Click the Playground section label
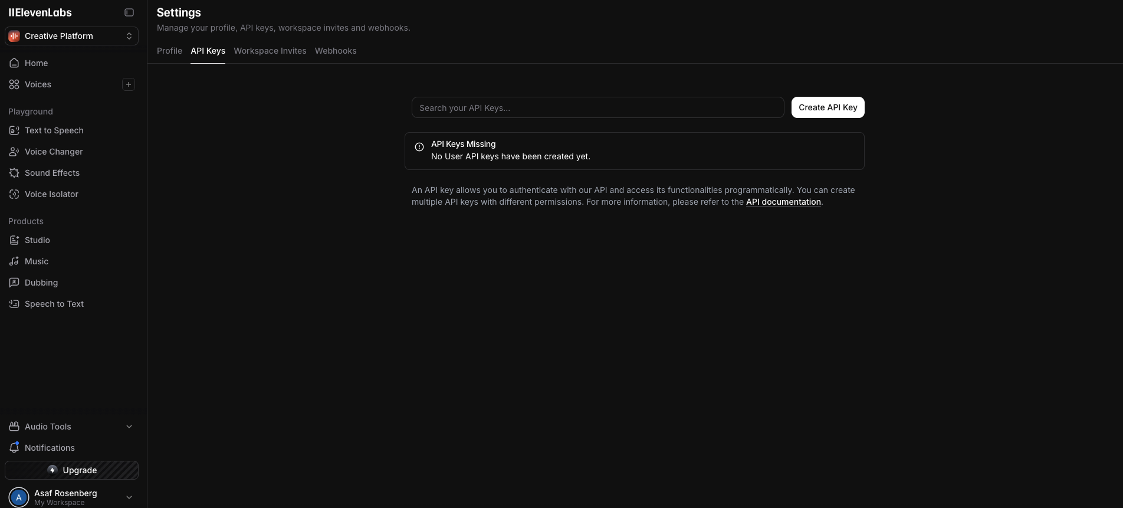The width and height of the screenshot is (1123, 508). click(31, 112)
